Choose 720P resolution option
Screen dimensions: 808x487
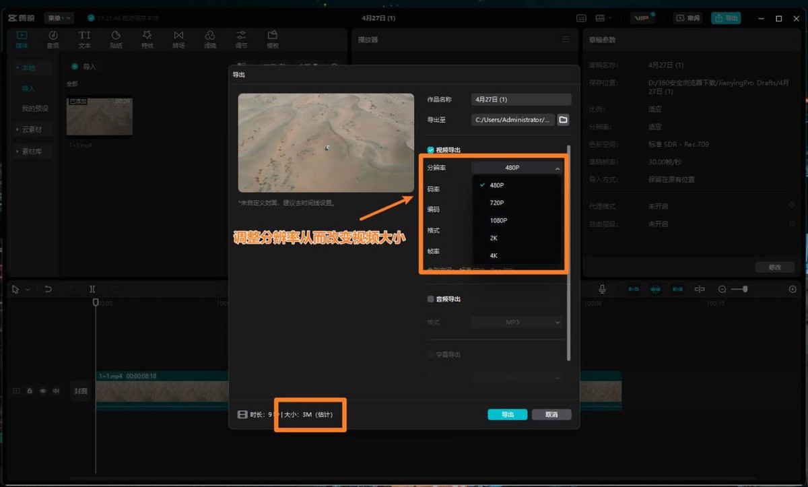click(x=516, y=203)
